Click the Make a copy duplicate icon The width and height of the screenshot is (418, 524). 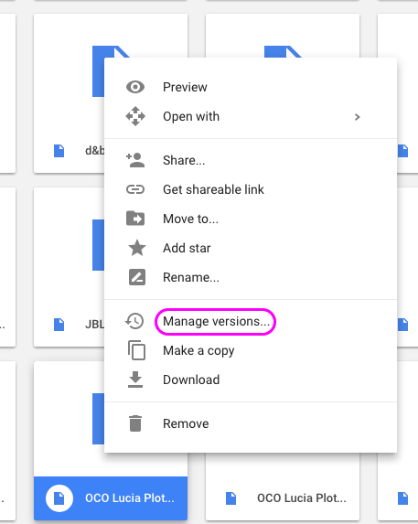pyautogui.click(x=136, y=350)
